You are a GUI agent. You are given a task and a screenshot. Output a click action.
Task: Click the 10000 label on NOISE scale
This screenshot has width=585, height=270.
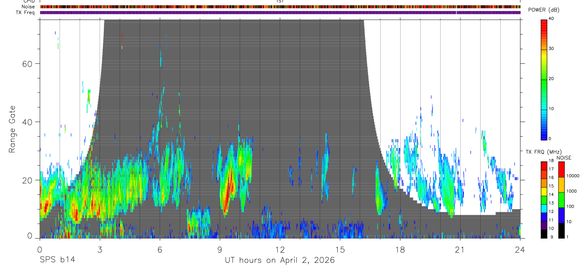click(x=573, y=176)
